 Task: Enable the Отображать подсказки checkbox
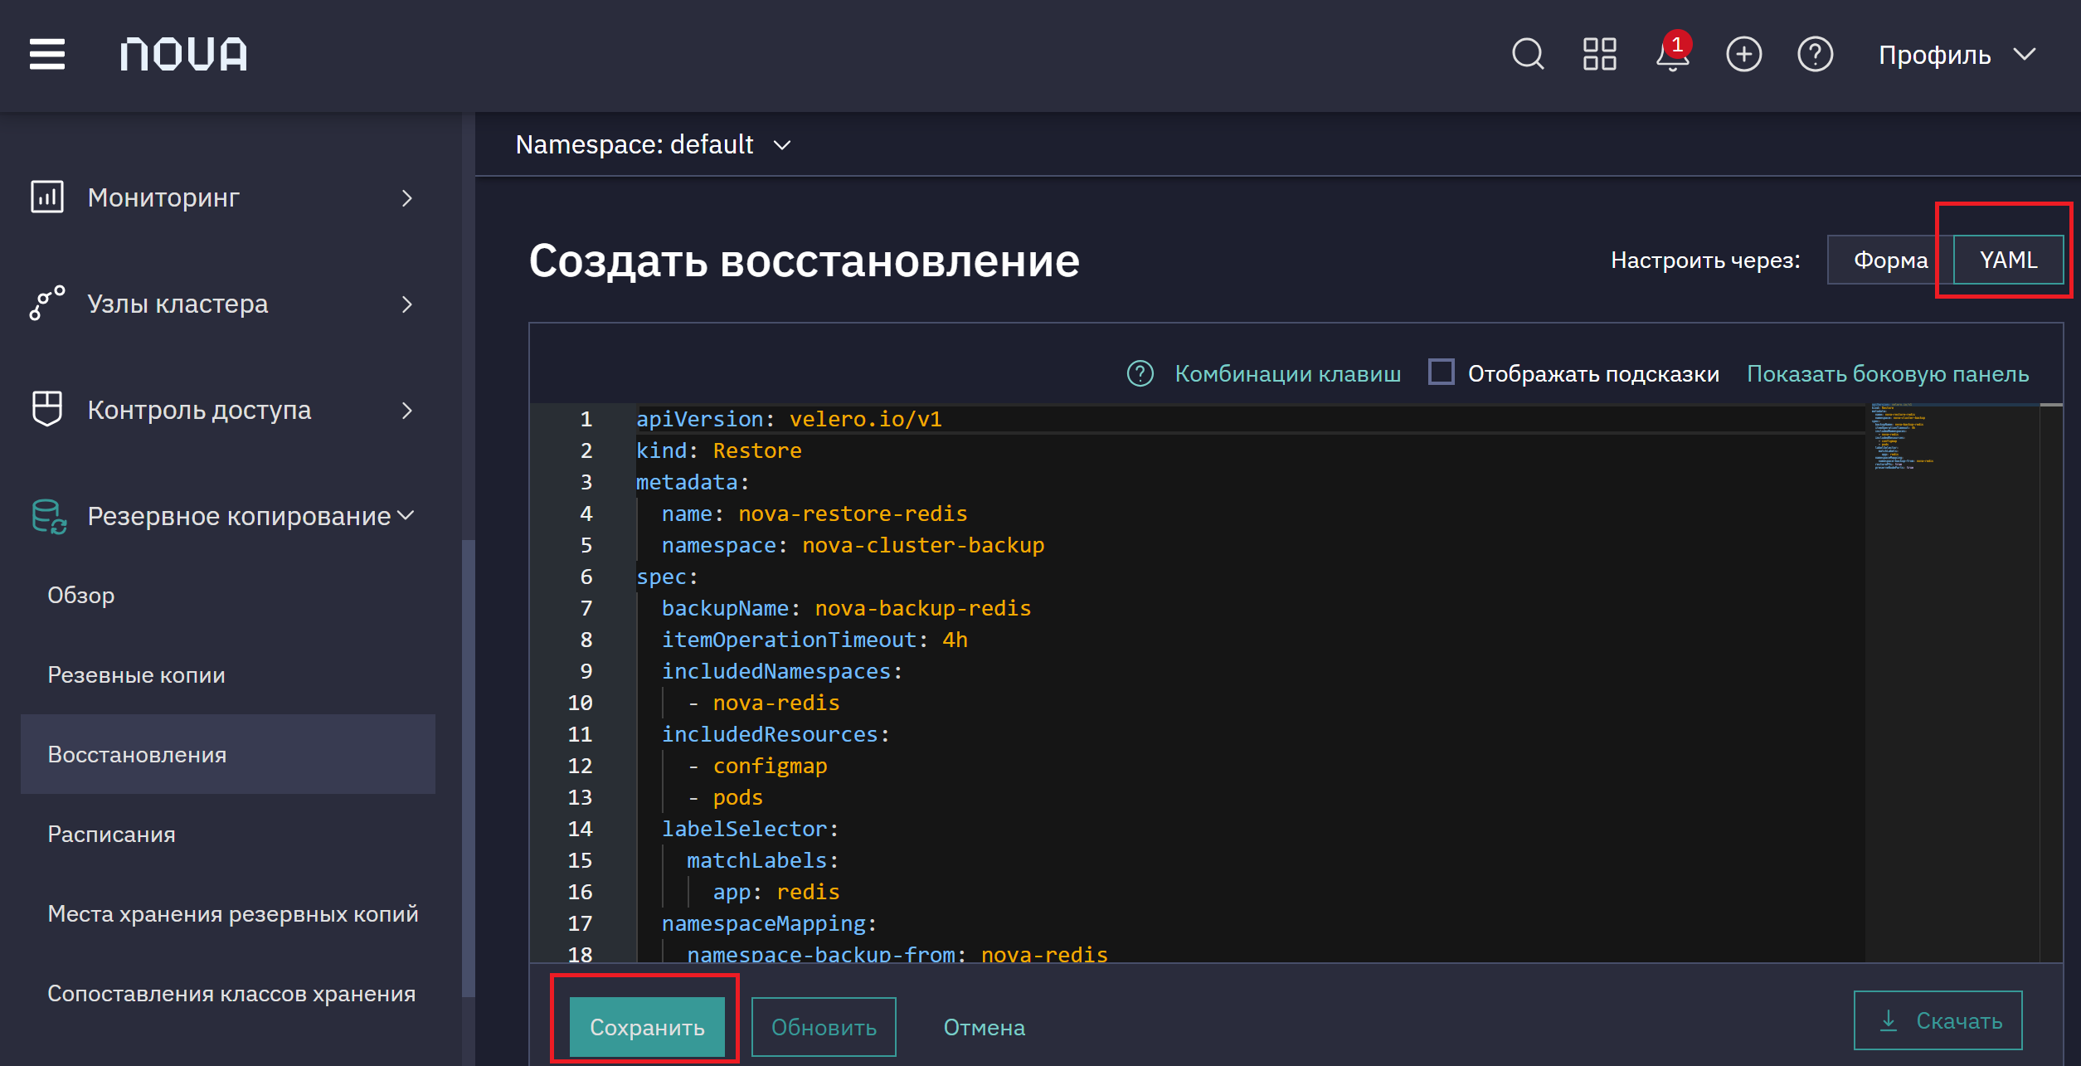1441,372
